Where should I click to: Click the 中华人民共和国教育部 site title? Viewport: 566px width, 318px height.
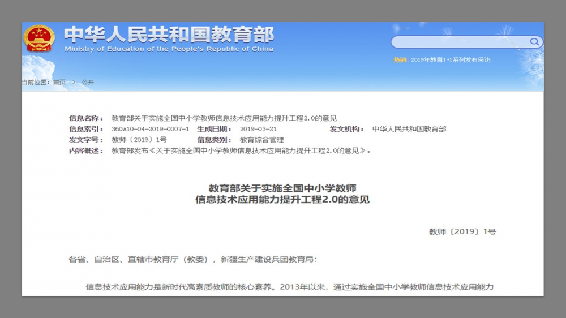169,35
